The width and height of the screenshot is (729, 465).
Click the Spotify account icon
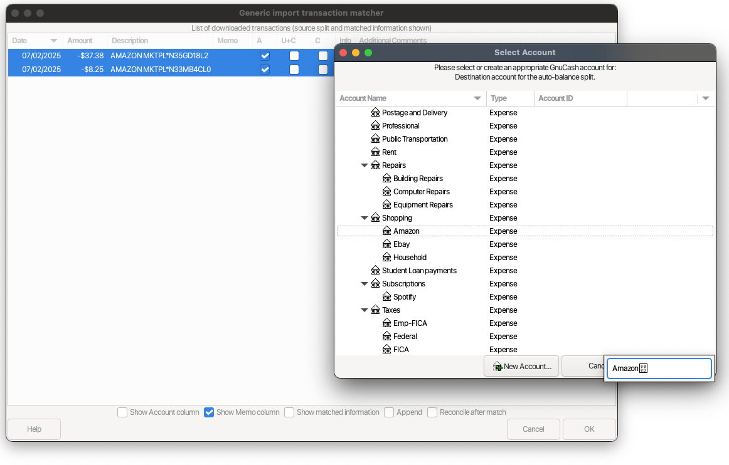click(386, 297)
